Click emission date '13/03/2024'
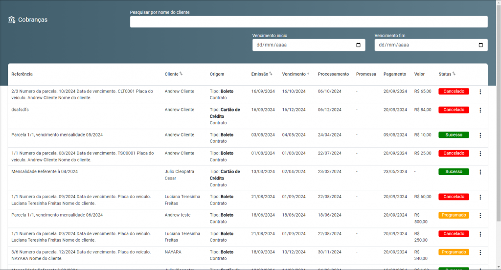 [x=263, y=172]
